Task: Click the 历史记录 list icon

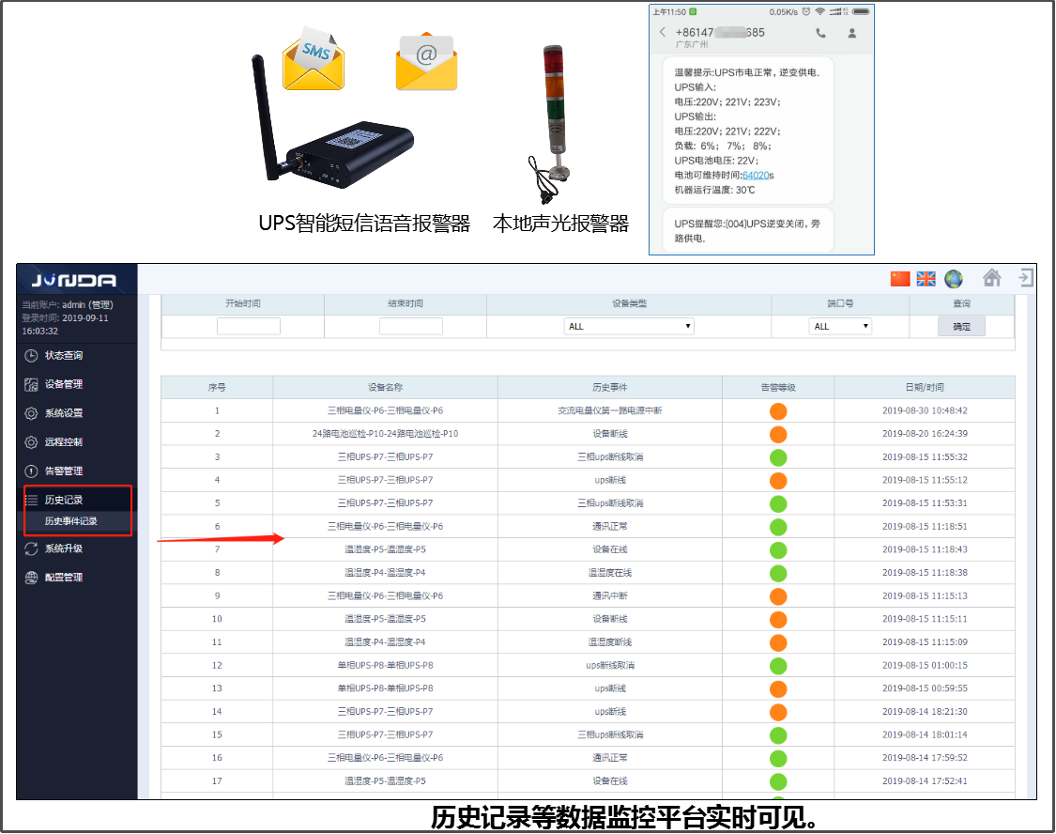Action: [31, 500]
